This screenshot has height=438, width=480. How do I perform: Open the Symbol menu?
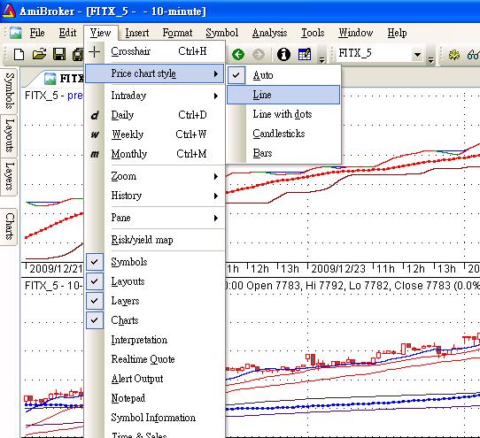pos(222,33)
